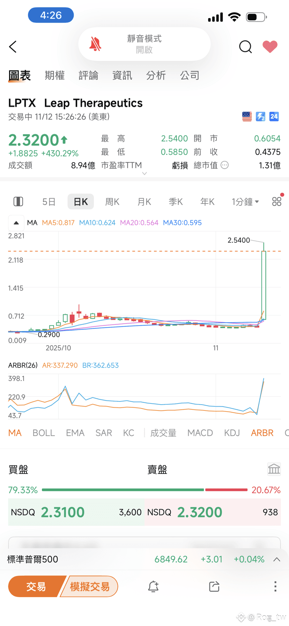Screen dimensions: 289x626
Task: Tap the ask price 2.3200 row
Action: (213, 512)
